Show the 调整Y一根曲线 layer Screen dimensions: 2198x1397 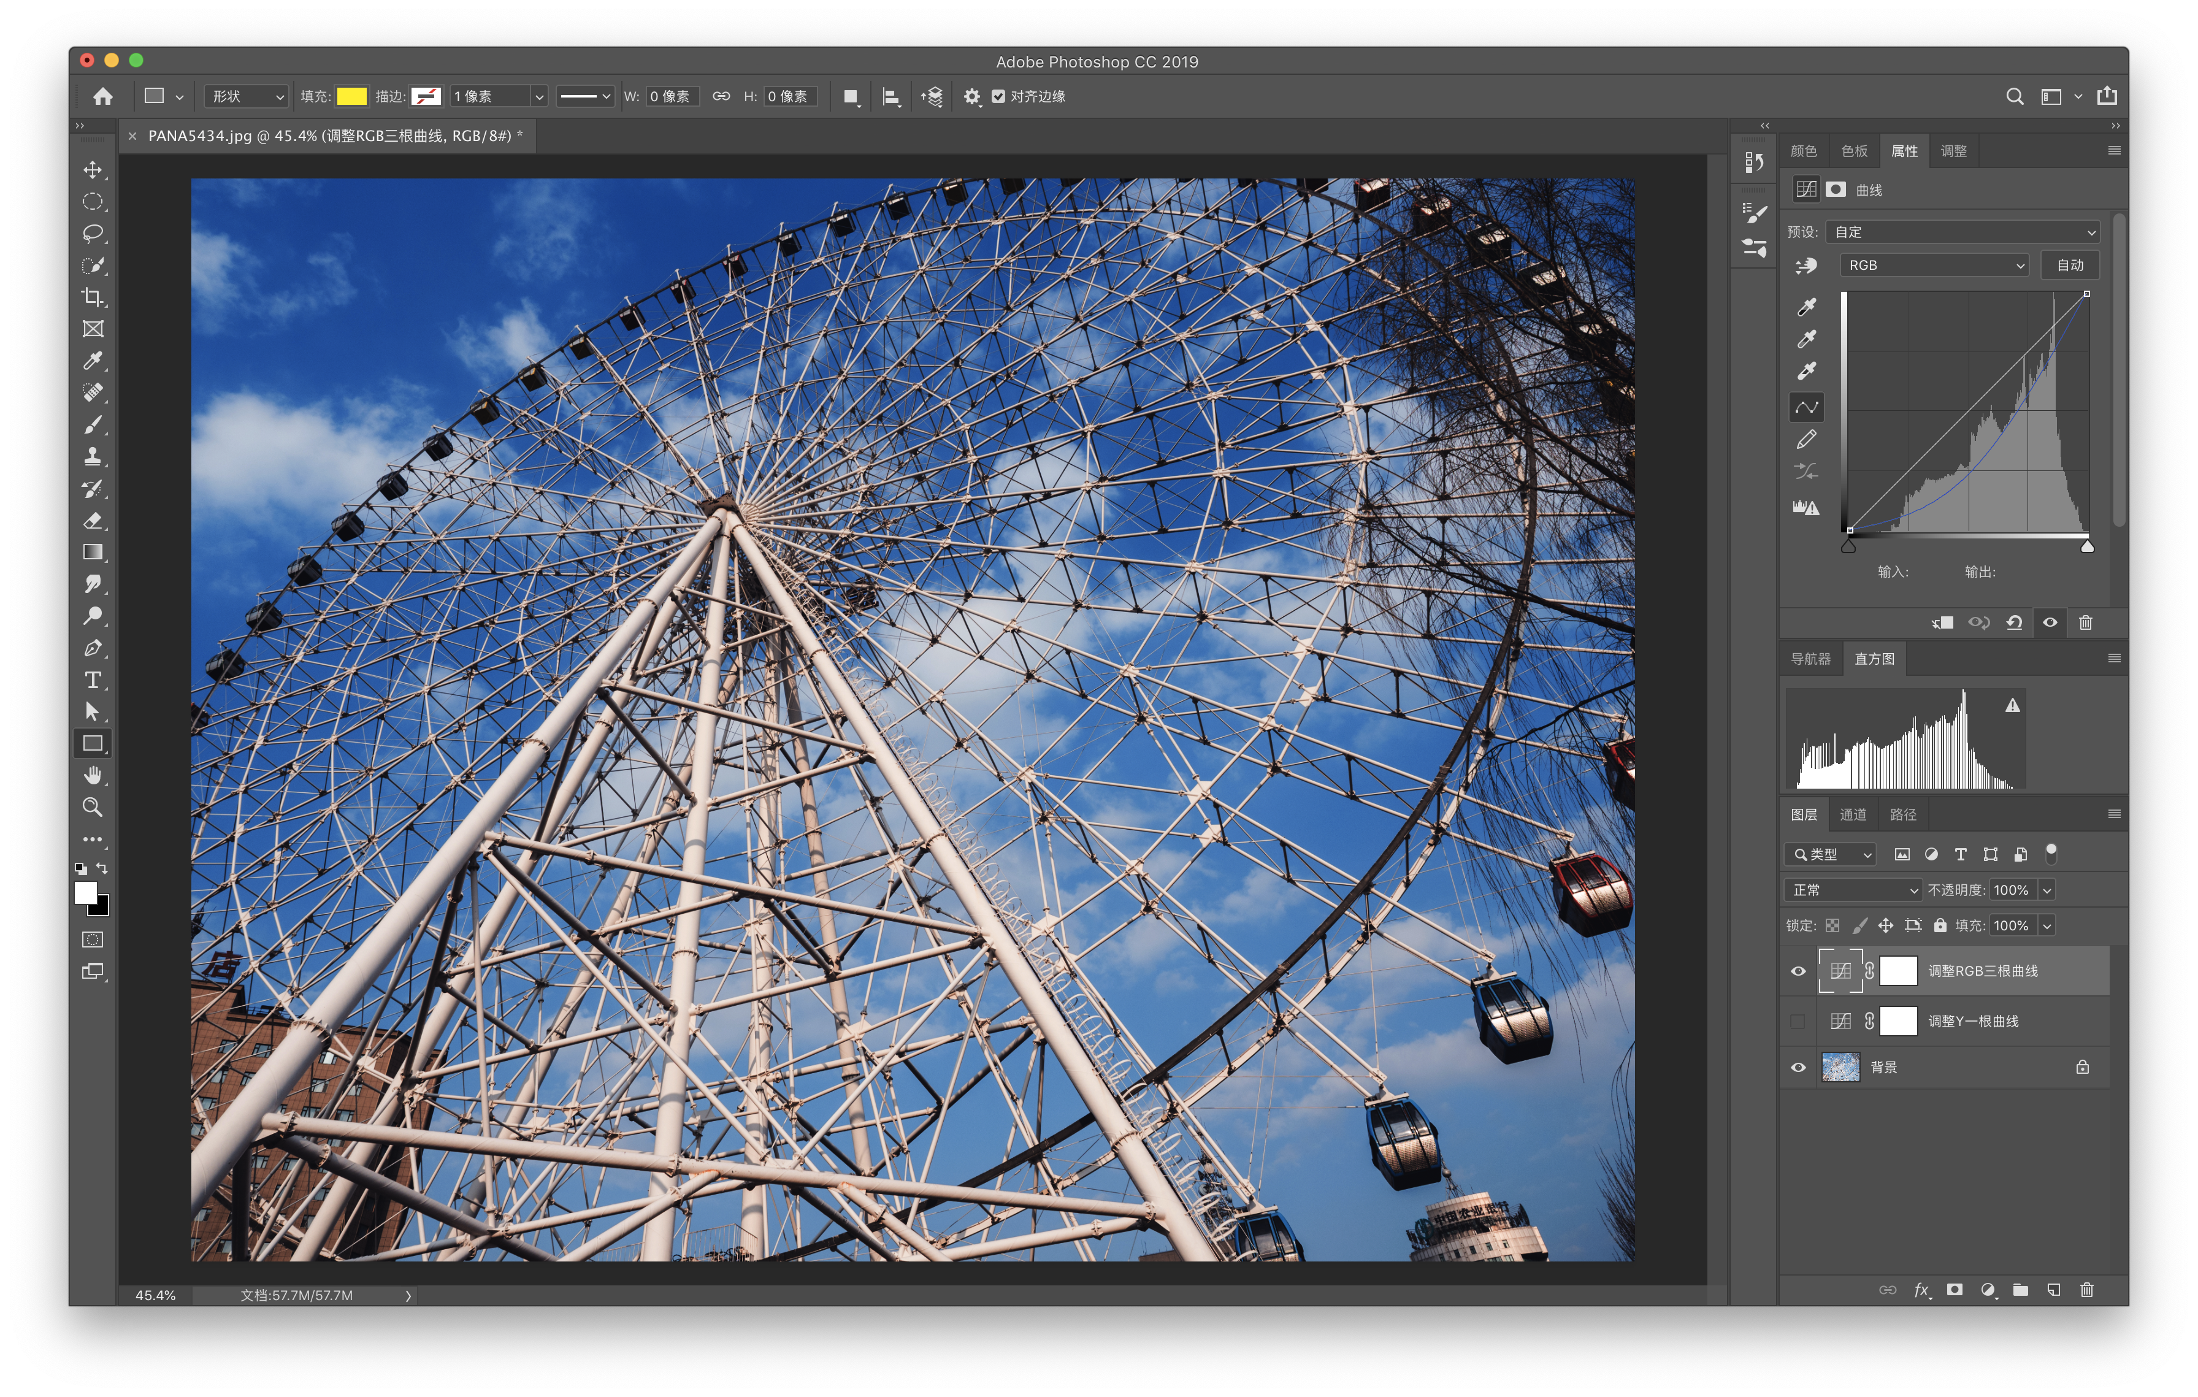tap(1798, 1021)
